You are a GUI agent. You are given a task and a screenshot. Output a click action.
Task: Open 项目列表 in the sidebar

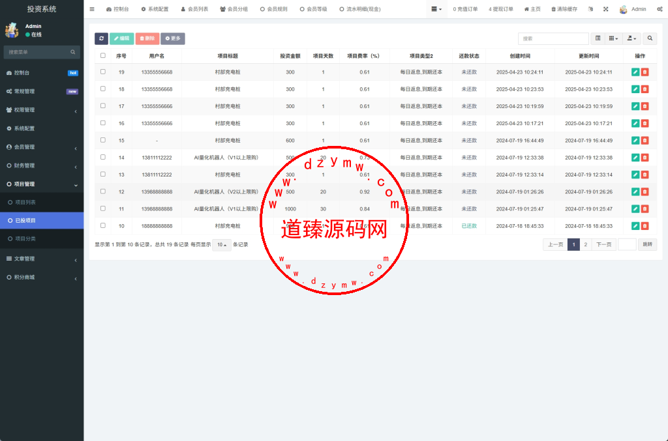point(42,203)
